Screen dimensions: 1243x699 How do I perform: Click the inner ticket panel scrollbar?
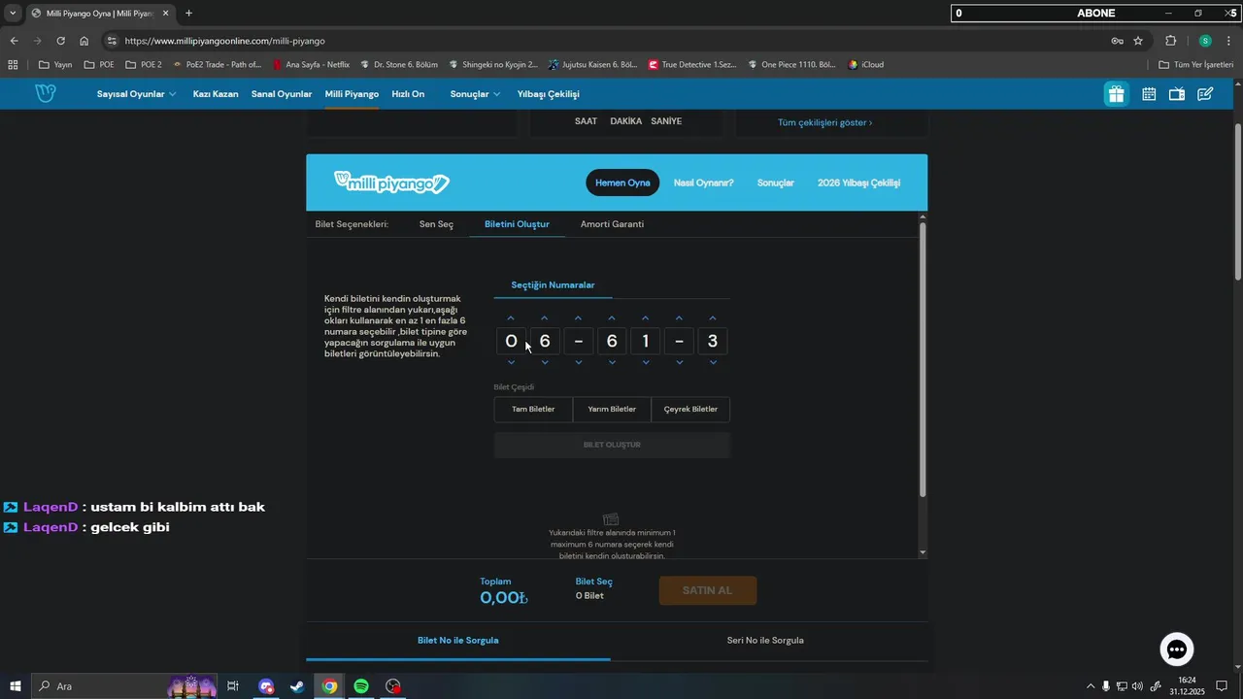point(923,359)
